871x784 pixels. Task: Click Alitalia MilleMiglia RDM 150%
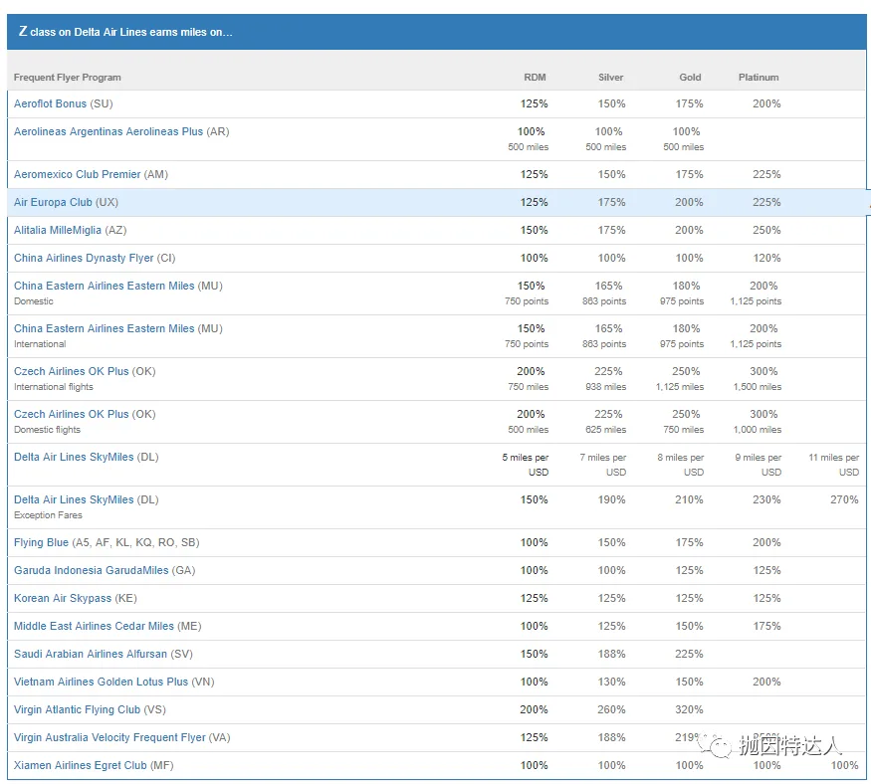(x=534, y=230)
